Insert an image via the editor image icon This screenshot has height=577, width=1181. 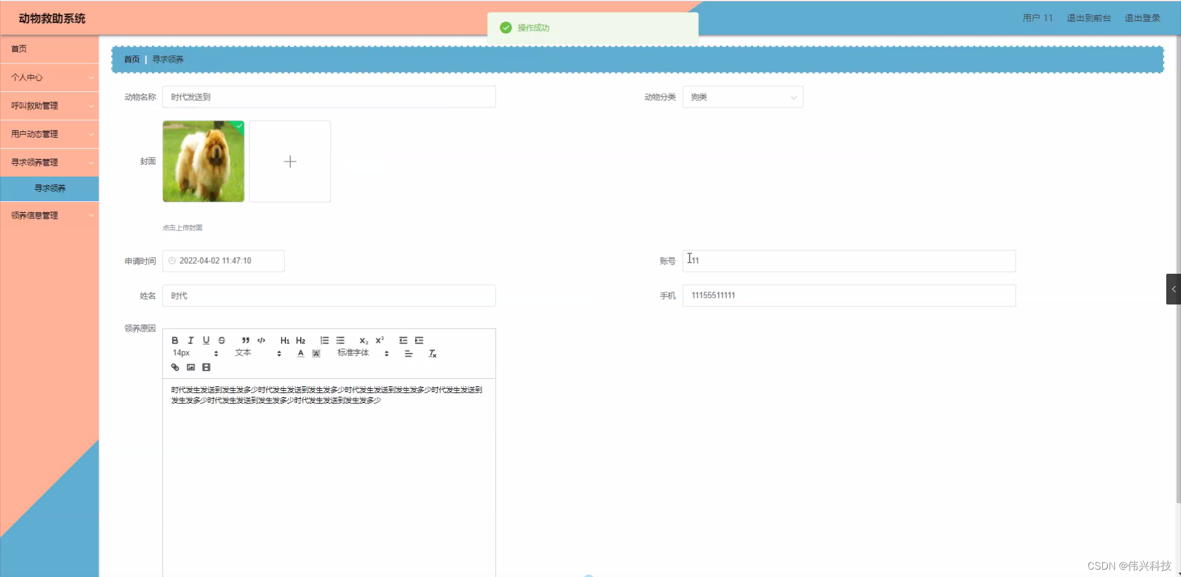tap(191, 367)
